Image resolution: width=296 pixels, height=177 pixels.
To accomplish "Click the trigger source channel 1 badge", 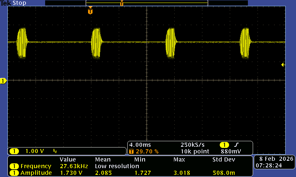I will tap(224, 145).
